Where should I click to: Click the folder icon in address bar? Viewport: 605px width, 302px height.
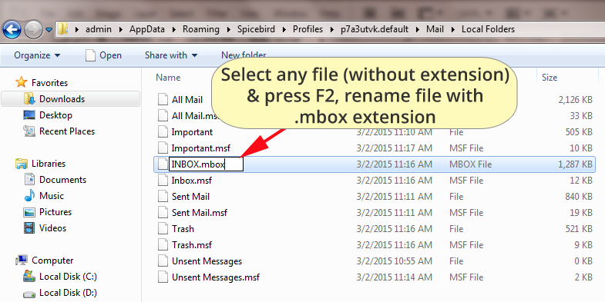pyautogui.click(x=62, y=29)
